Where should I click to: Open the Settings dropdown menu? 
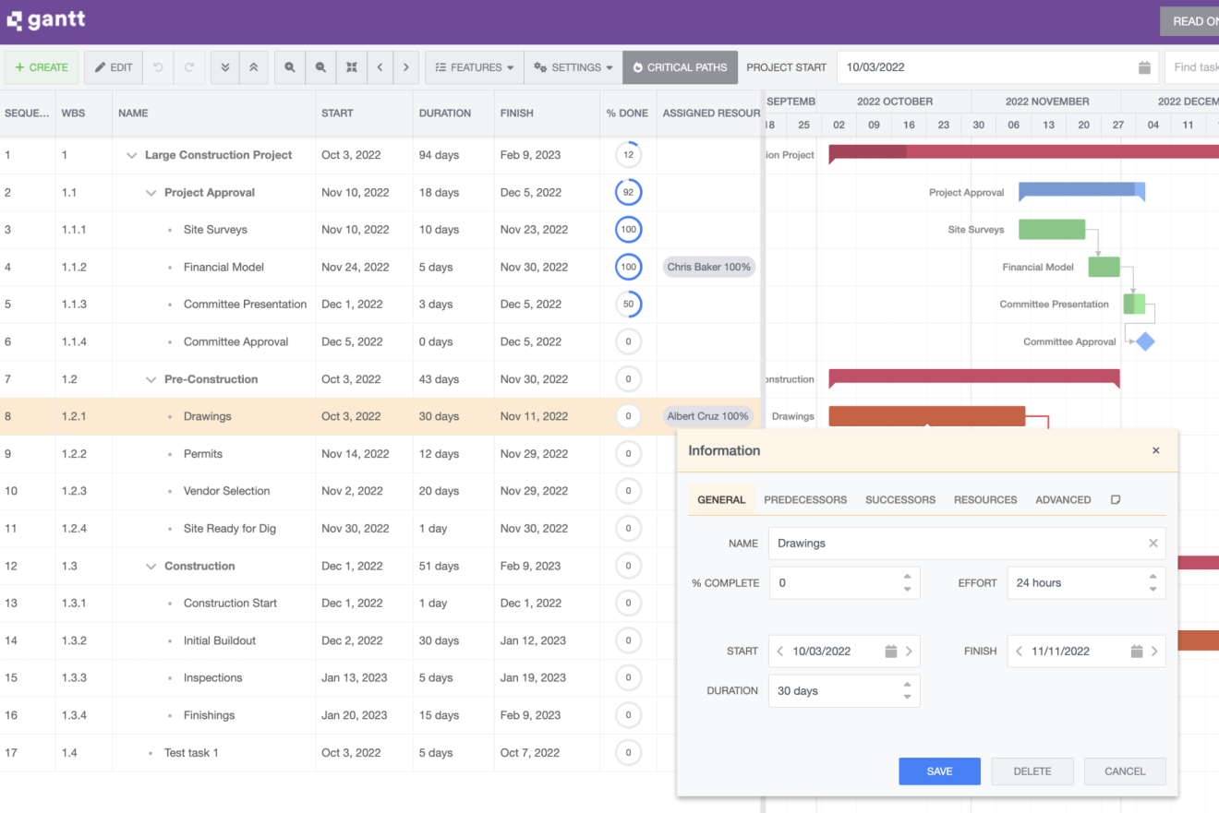coord(573,67)
